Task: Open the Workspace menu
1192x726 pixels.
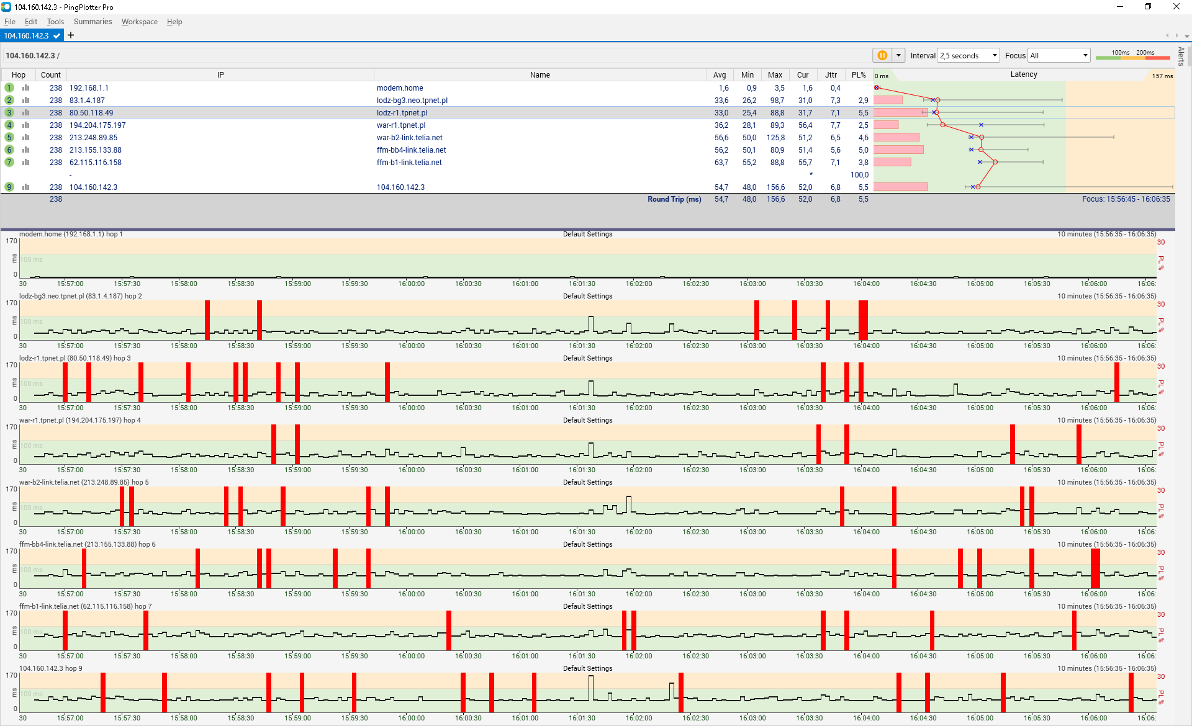Action: (139, 22)
